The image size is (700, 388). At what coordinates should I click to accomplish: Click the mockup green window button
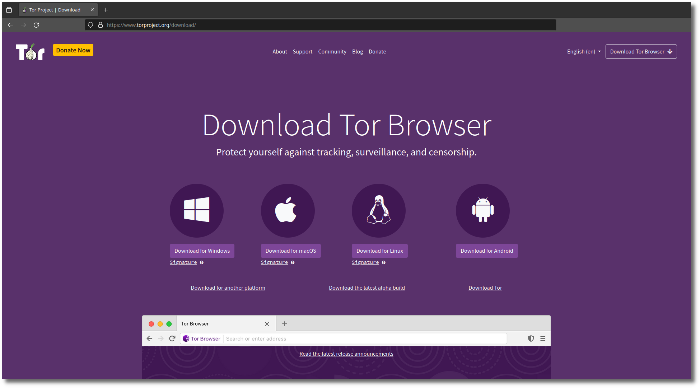click(169, 324)
